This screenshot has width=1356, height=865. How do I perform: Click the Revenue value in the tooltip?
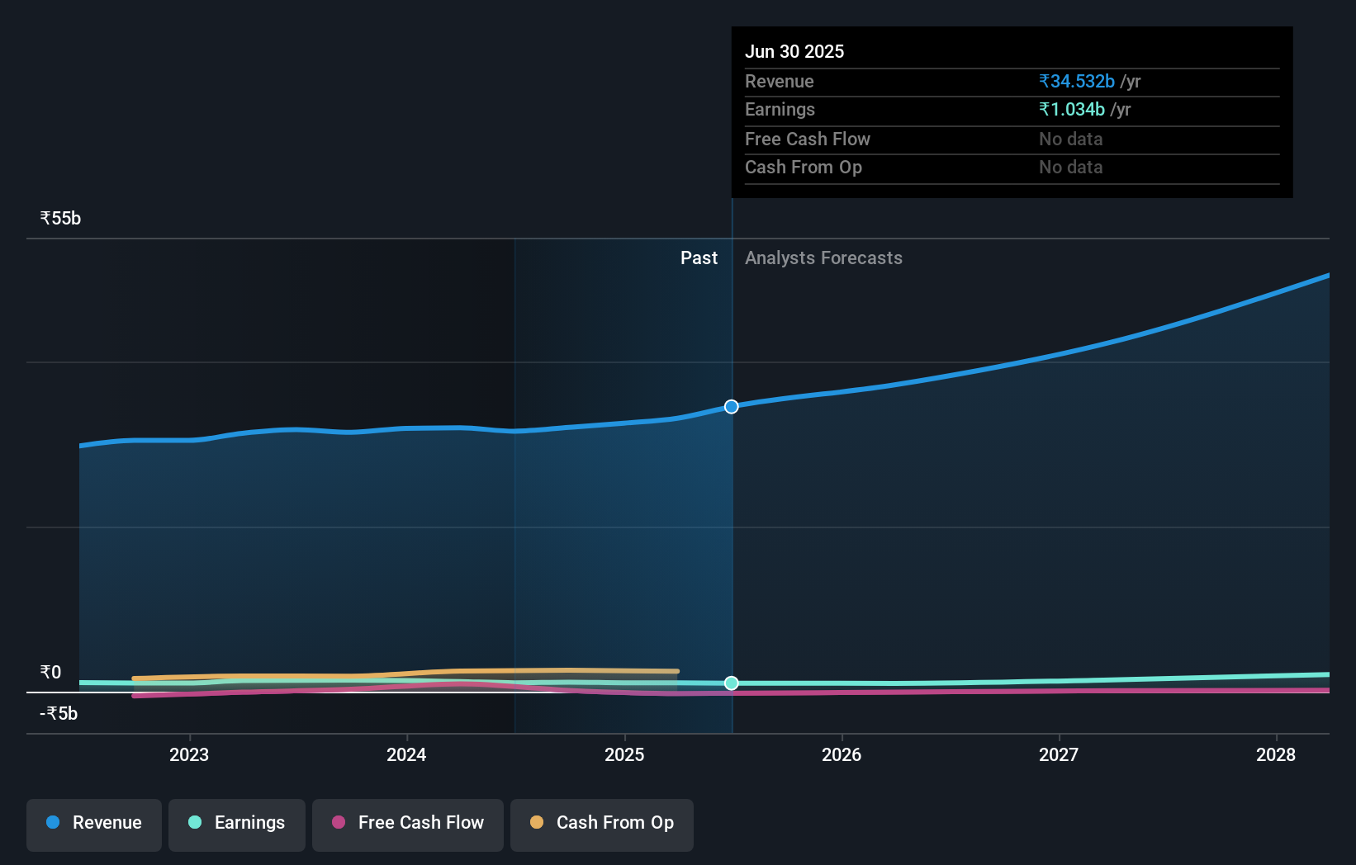(1076, 81)
